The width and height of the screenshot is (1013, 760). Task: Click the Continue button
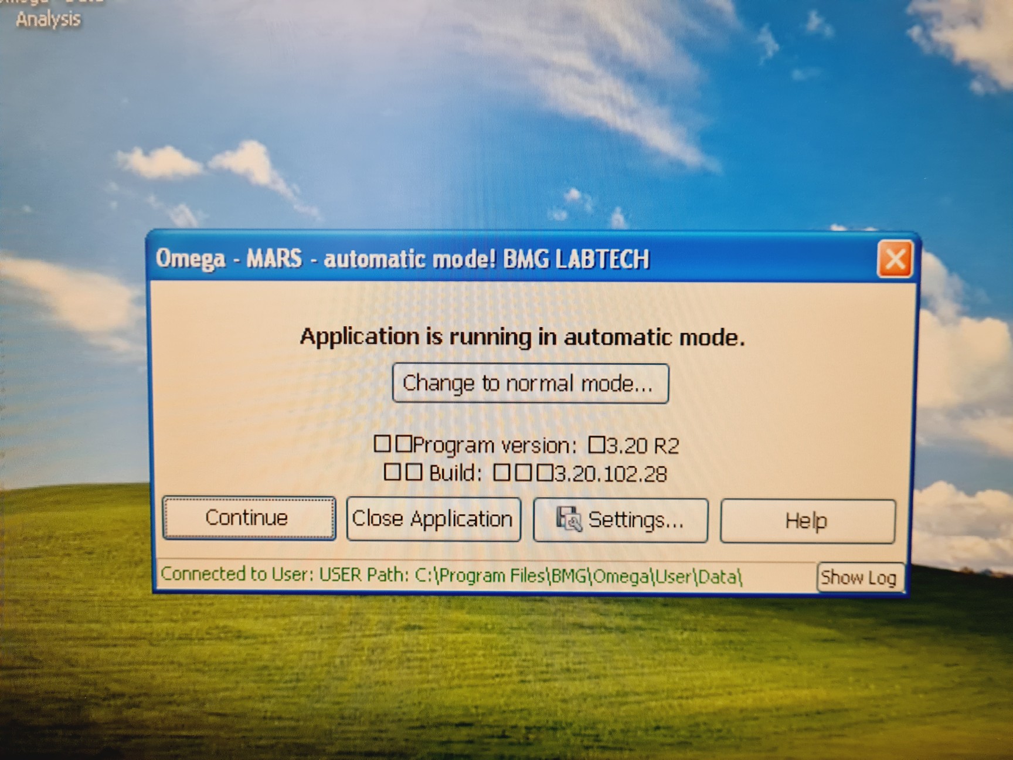tap(249, 518)
